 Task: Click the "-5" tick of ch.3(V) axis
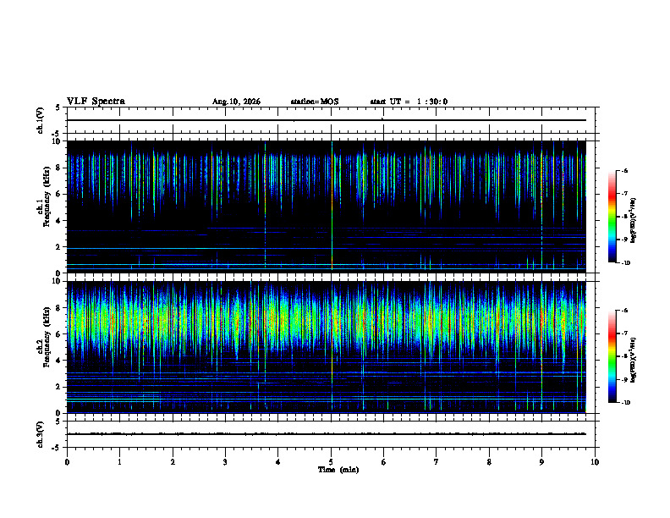tap(57, 448)
